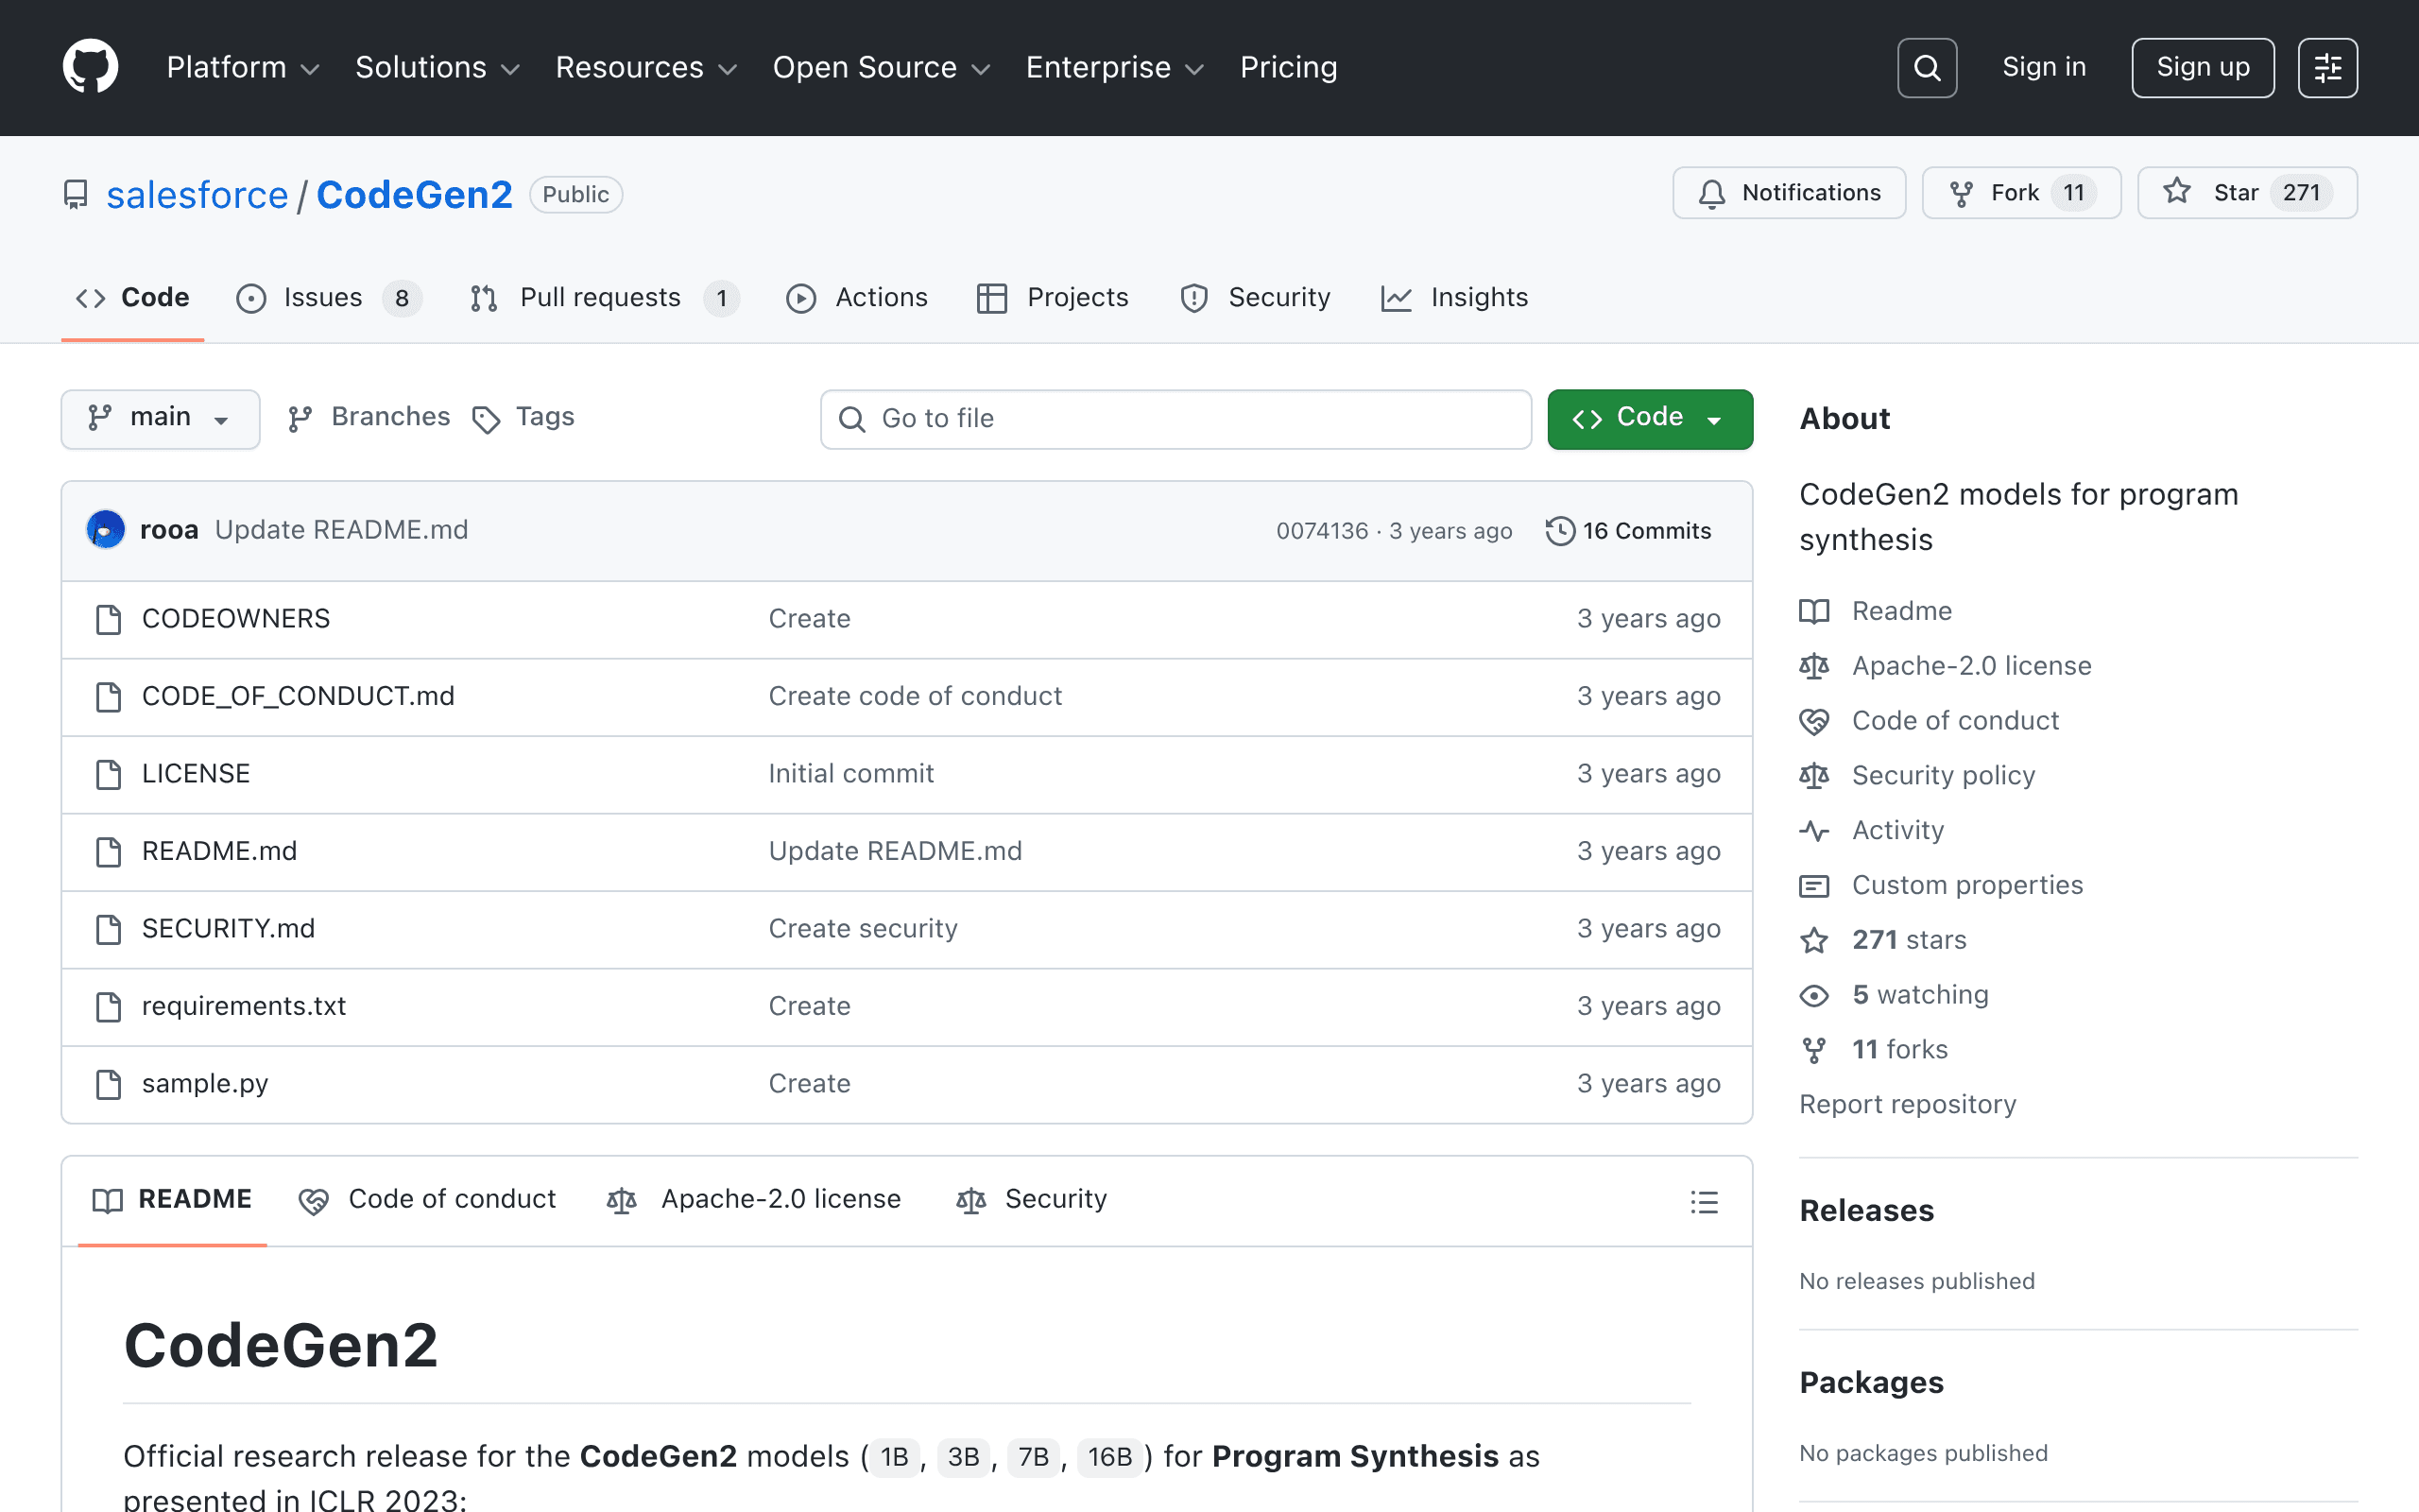2419x1512 pixels.
Task: Open the salesforce organization link
Action: (197, 195)
